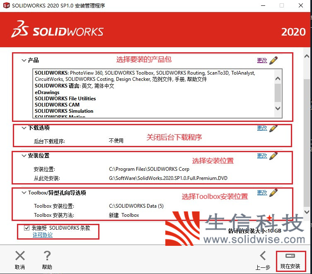Click C:\SOLIDWORKS Data (5) Toolbox path
The width and height of the screenshot is (312, 274).
click(136, 206)
